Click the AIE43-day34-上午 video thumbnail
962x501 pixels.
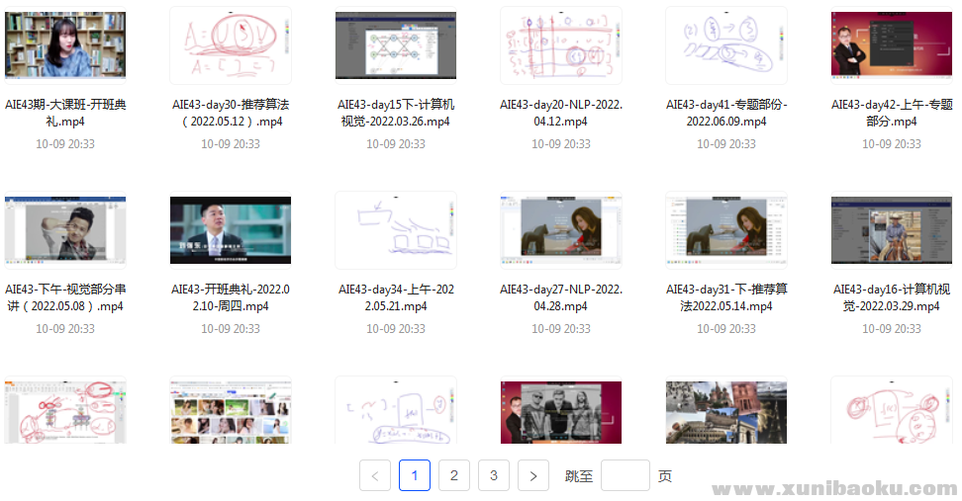tap(396, 230)
